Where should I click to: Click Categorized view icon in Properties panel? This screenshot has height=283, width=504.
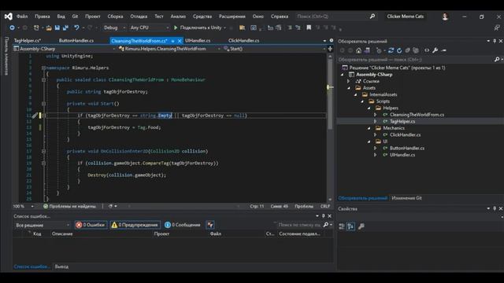coord(342,226)
